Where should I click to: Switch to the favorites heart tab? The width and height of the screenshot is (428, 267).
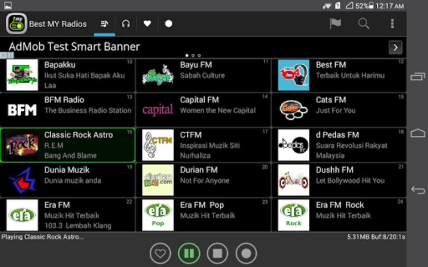coord(147,24)
